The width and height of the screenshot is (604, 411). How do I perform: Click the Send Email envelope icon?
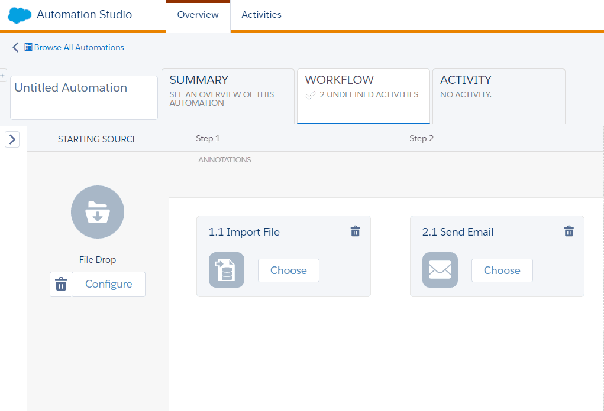click(x=440, y=270)
